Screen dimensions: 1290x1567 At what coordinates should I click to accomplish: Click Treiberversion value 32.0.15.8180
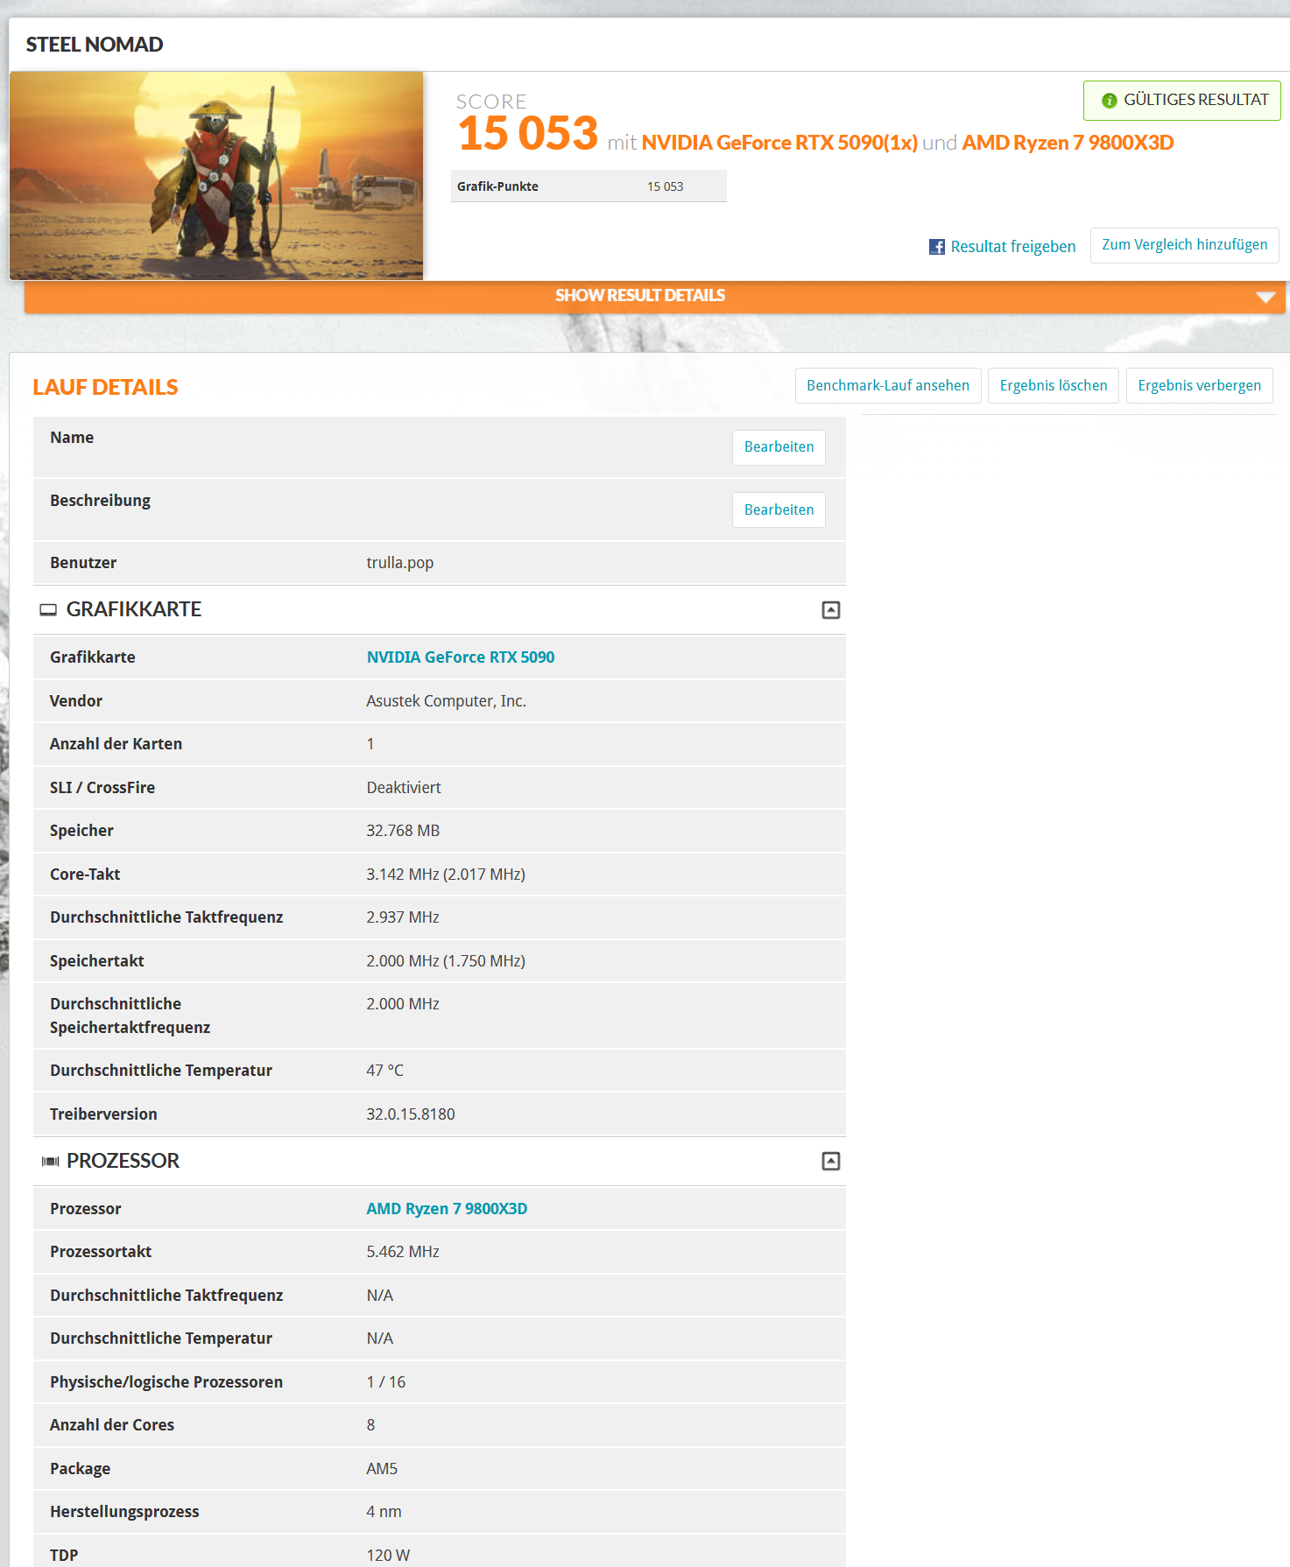[x=410, y=1114]
